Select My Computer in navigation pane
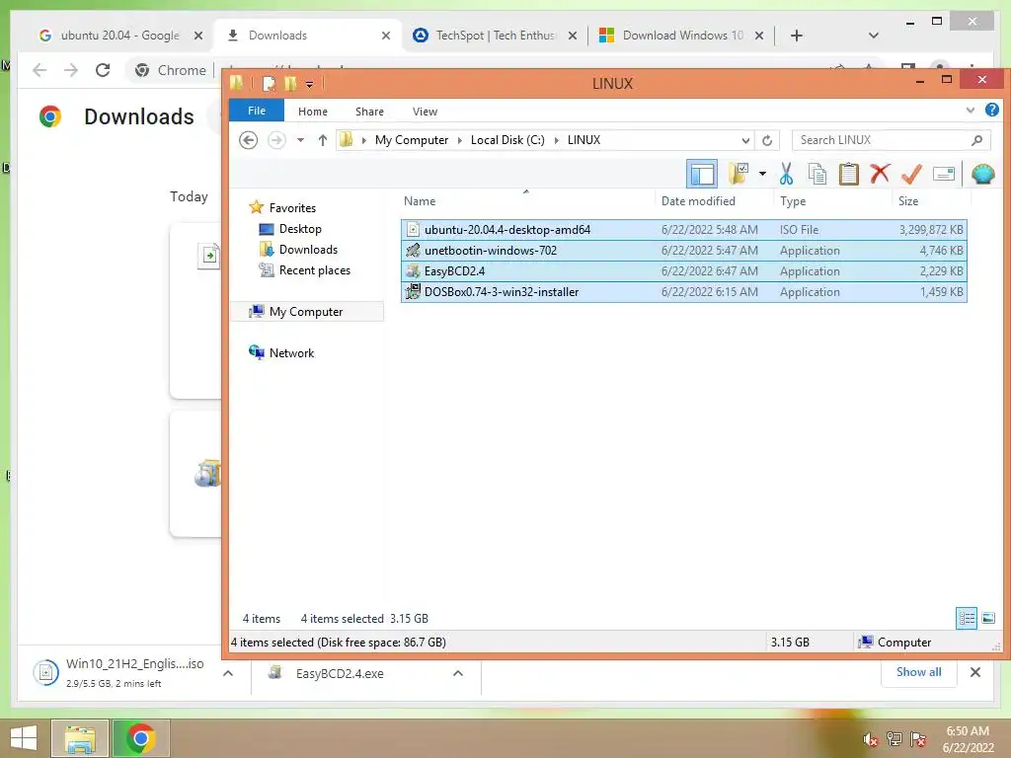 (306, 311)
